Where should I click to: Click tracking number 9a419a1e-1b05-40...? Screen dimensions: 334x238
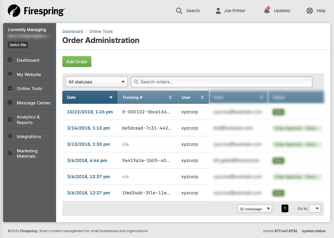pyautogui.click(x=146, y=160)
